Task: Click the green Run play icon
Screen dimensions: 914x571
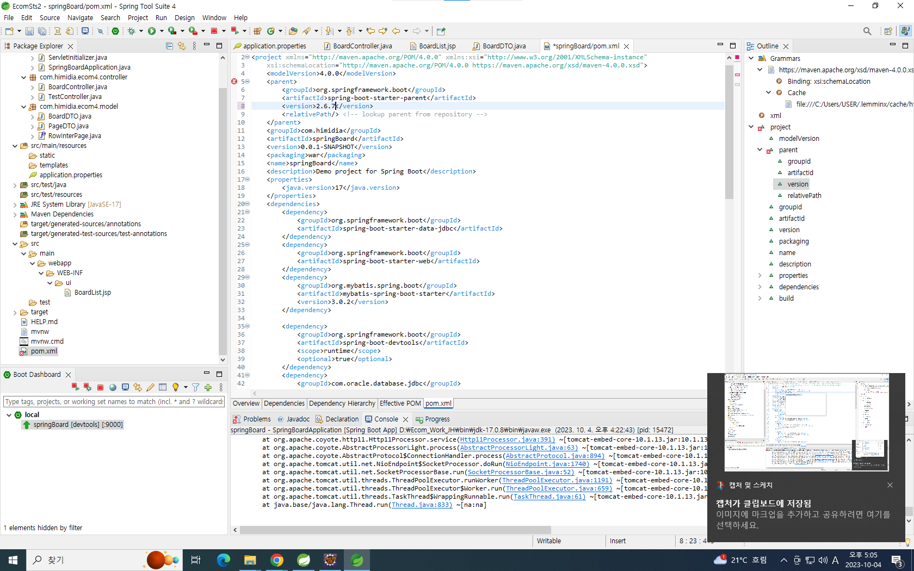Action: pos(152,31)
